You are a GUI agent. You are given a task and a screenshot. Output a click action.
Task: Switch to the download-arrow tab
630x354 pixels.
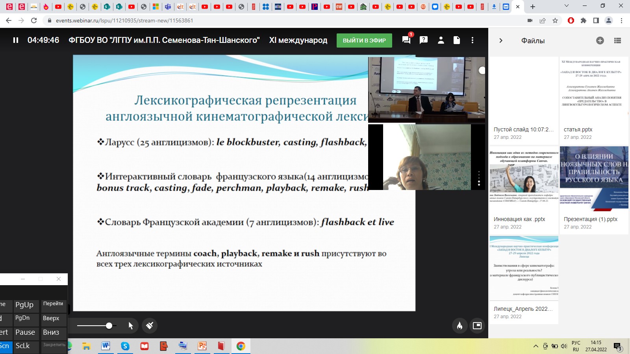pos(494,7)
